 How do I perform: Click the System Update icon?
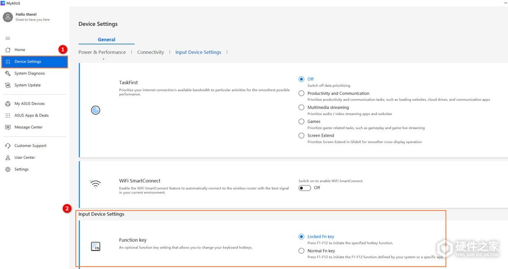(8, 85)
